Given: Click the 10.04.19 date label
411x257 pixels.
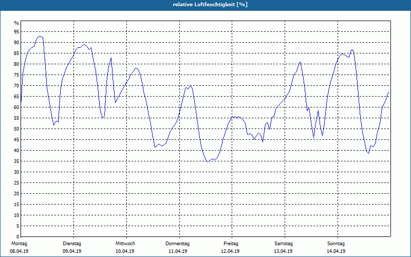Looking at the screenshot, I should 125,251.
